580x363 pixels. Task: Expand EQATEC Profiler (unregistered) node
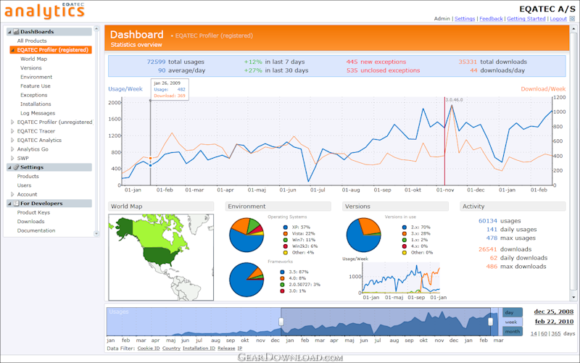(12, 122)
